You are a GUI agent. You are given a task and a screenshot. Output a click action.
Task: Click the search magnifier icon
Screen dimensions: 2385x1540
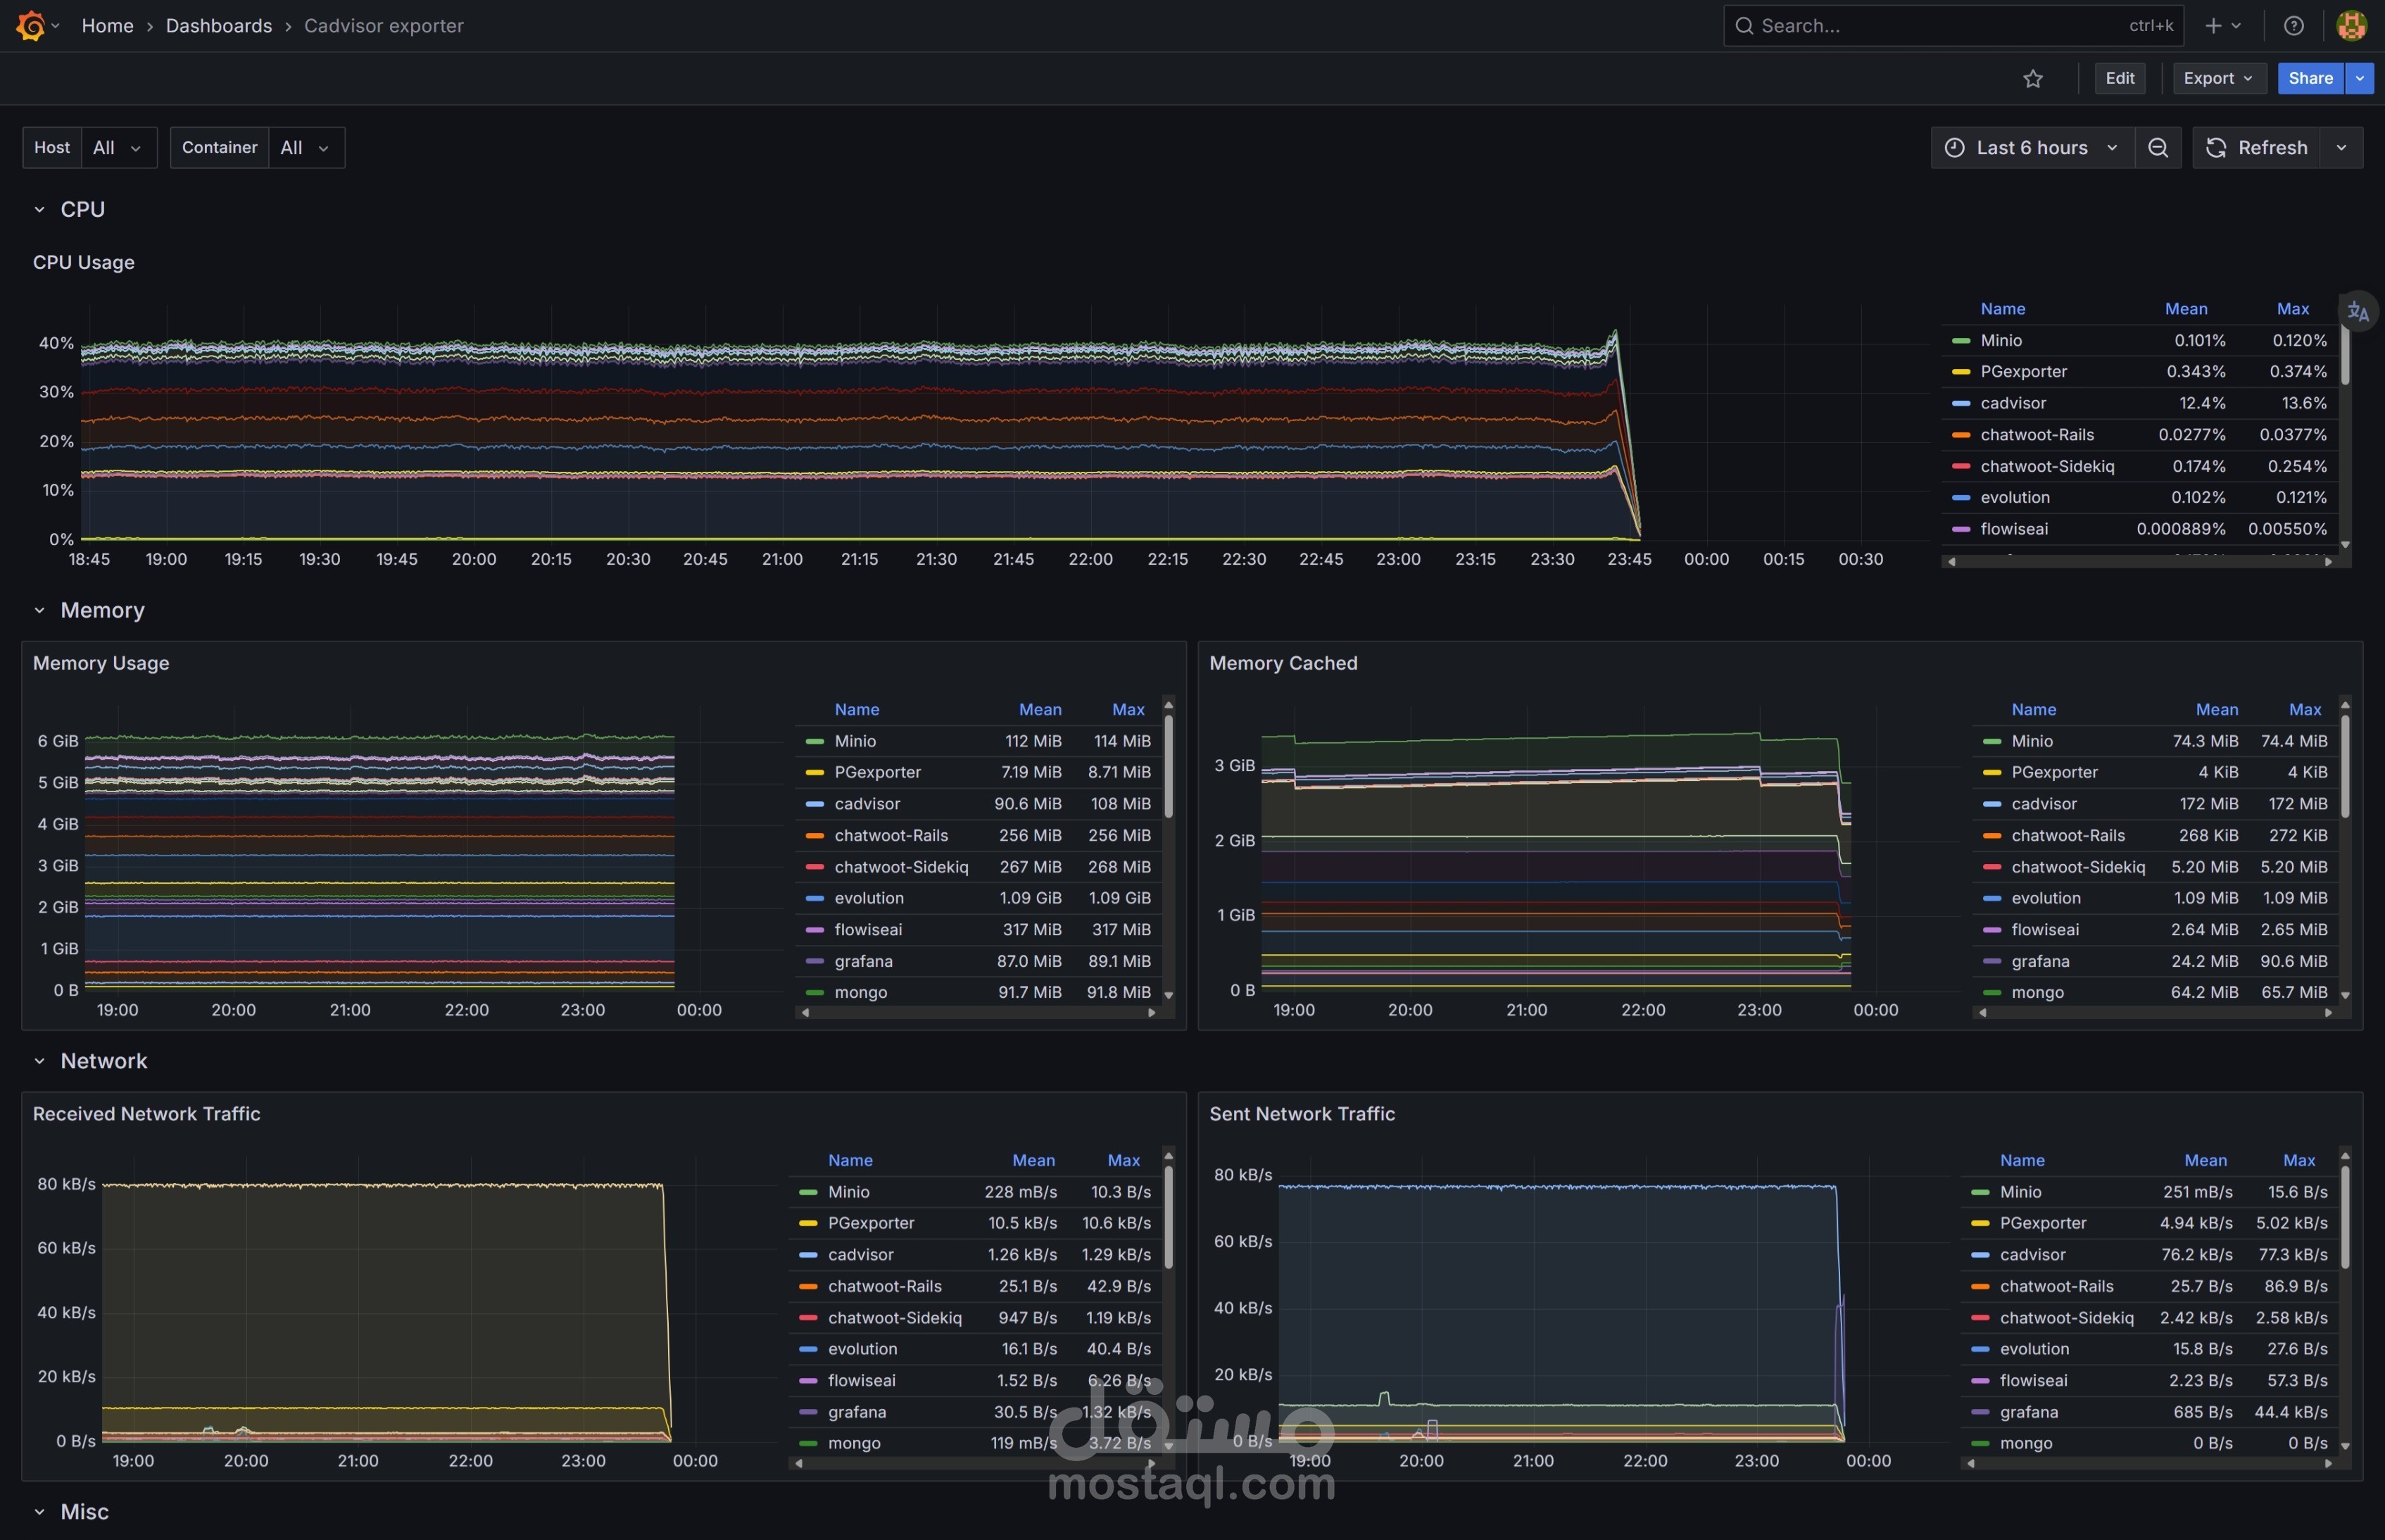(x=1744, y=26)
